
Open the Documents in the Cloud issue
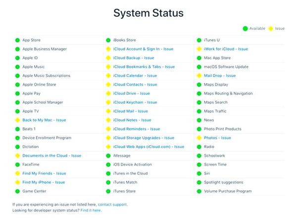(51, 156)
